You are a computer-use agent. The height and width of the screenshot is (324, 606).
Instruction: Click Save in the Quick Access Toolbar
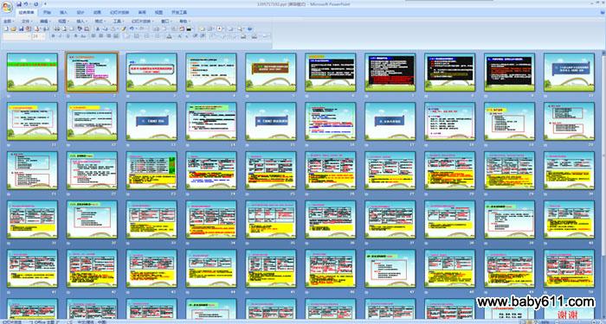point(19,3)
